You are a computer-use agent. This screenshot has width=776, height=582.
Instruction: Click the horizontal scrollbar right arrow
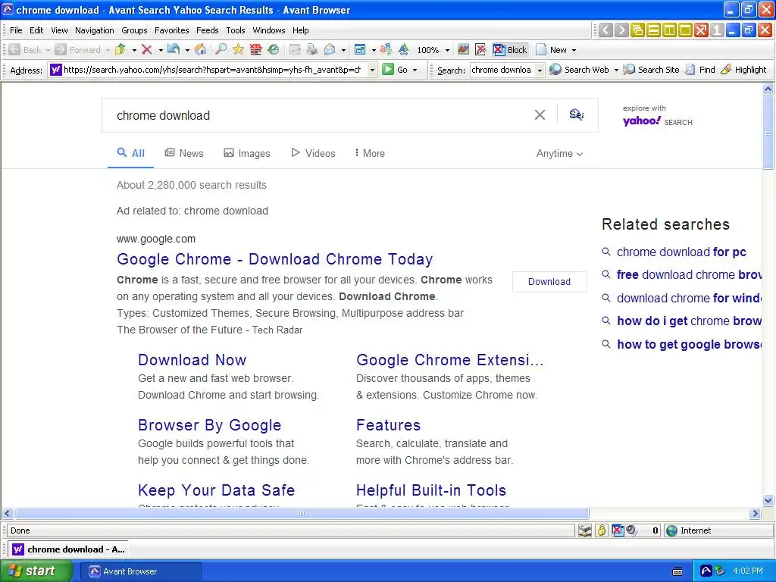756,513
